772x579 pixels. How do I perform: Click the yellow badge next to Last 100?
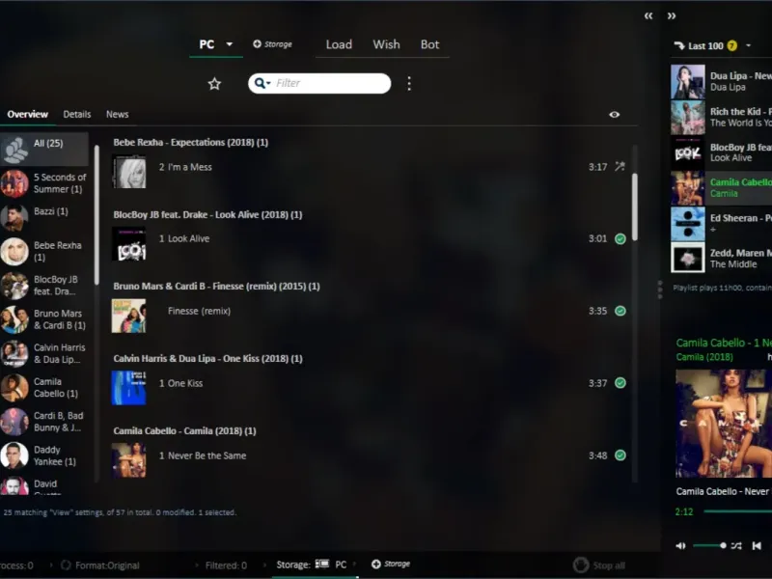click(x=732, y=45)
